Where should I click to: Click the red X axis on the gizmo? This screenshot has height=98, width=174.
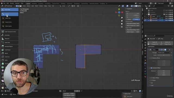point(122,12)
